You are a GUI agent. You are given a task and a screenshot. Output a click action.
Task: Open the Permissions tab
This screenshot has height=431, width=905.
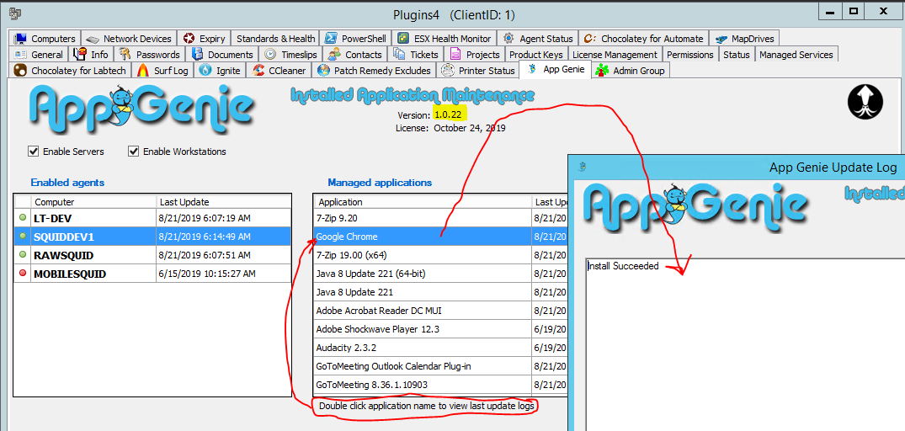(x=689, y=55)
